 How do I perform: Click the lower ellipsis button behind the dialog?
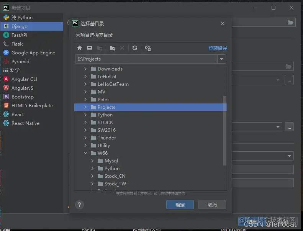pyautogui.click(x=289, y=127)
